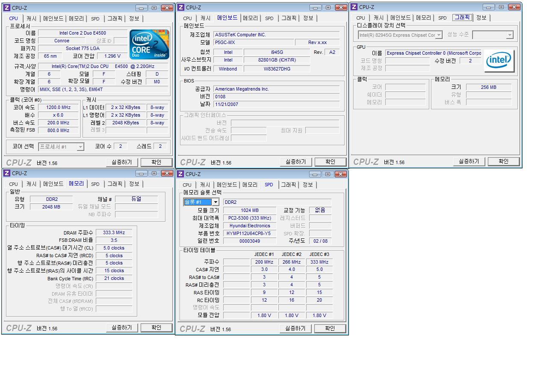Click 실증하기 button in Memory window

(x=122, y=328)
